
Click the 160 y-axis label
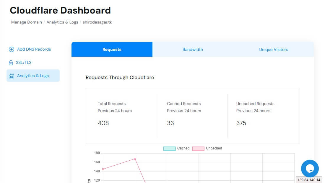[97, 162]
